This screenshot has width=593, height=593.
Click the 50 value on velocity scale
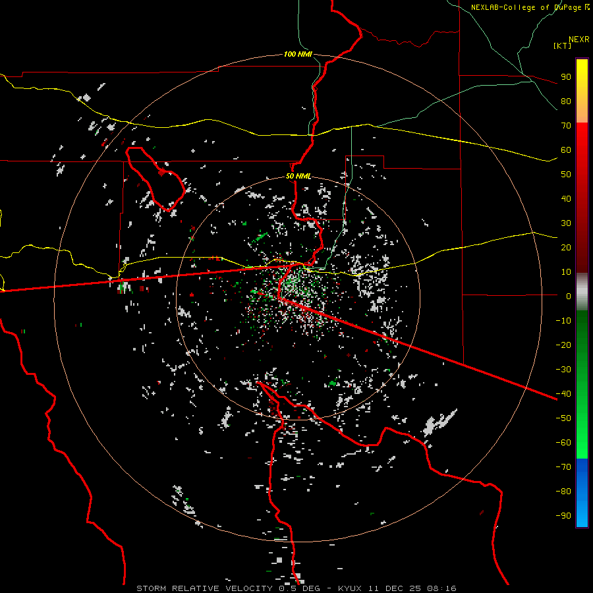click(x=566, y=175)
